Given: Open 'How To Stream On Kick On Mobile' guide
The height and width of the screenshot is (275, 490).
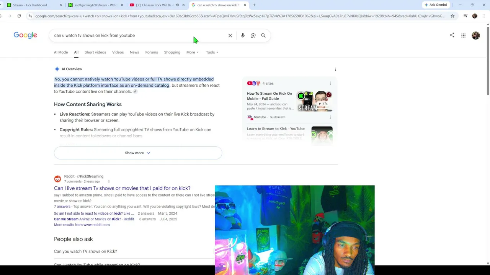Looking at the screenshot, I should 269,96.
